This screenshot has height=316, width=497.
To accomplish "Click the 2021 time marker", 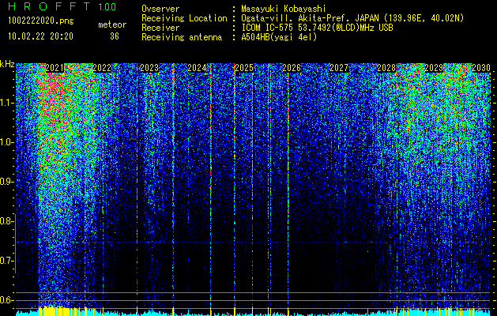I will [x=55, y=68].
